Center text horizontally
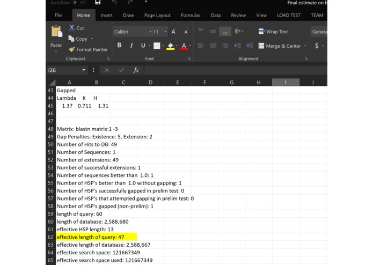Image resolution: width=373 pixels, height=265 pixels. 213,46
